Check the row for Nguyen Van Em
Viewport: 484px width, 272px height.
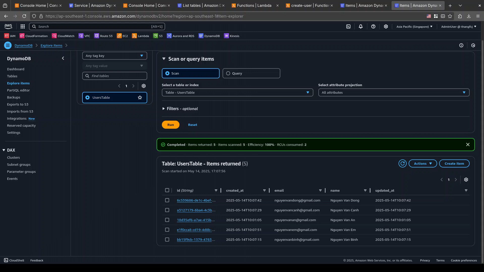pos(167,230)
